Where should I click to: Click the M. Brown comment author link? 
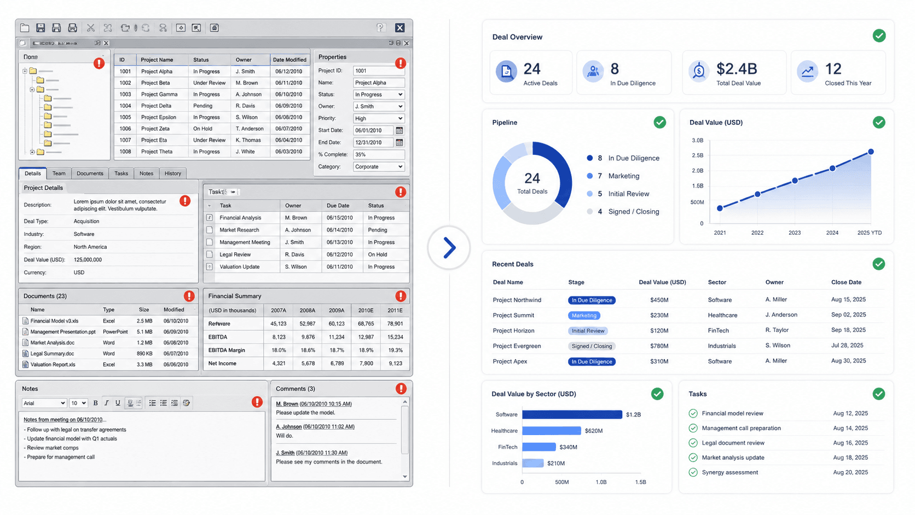tap(287, 404)
